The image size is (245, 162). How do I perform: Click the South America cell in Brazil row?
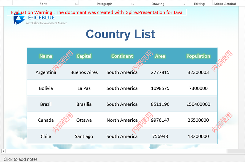(x=122, y=104)
